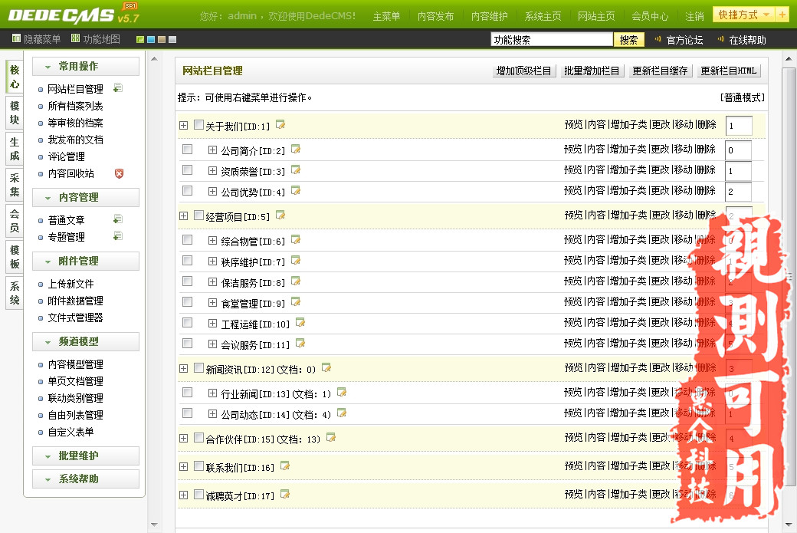Screen dimensions: 797x533
Task: Open 官方论坛 link
Action: [684, 40]
